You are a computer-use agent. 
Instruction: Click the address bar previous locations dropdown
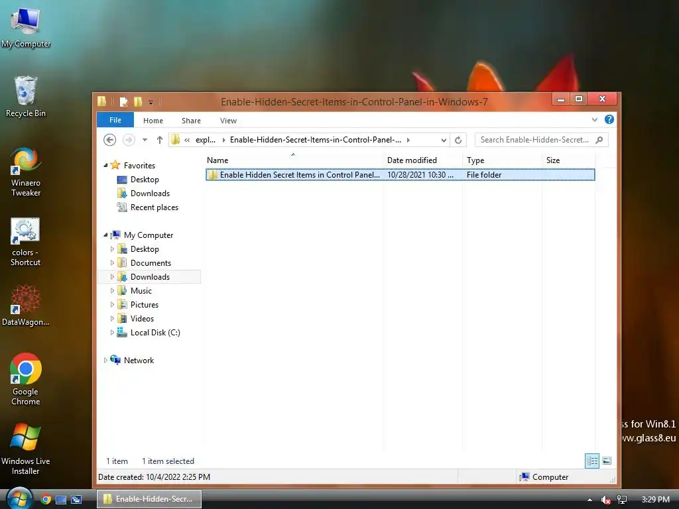click(444, 140)
